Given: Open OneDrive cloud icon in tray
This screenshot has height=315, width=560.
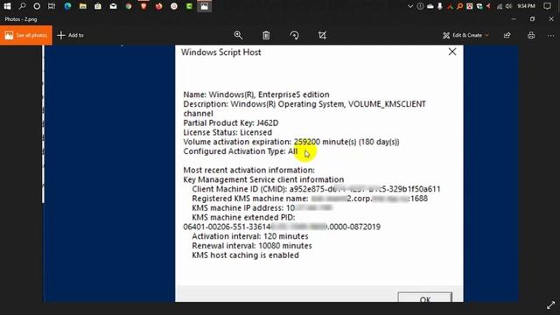Looking at the screenshot, I should [430, 6].
